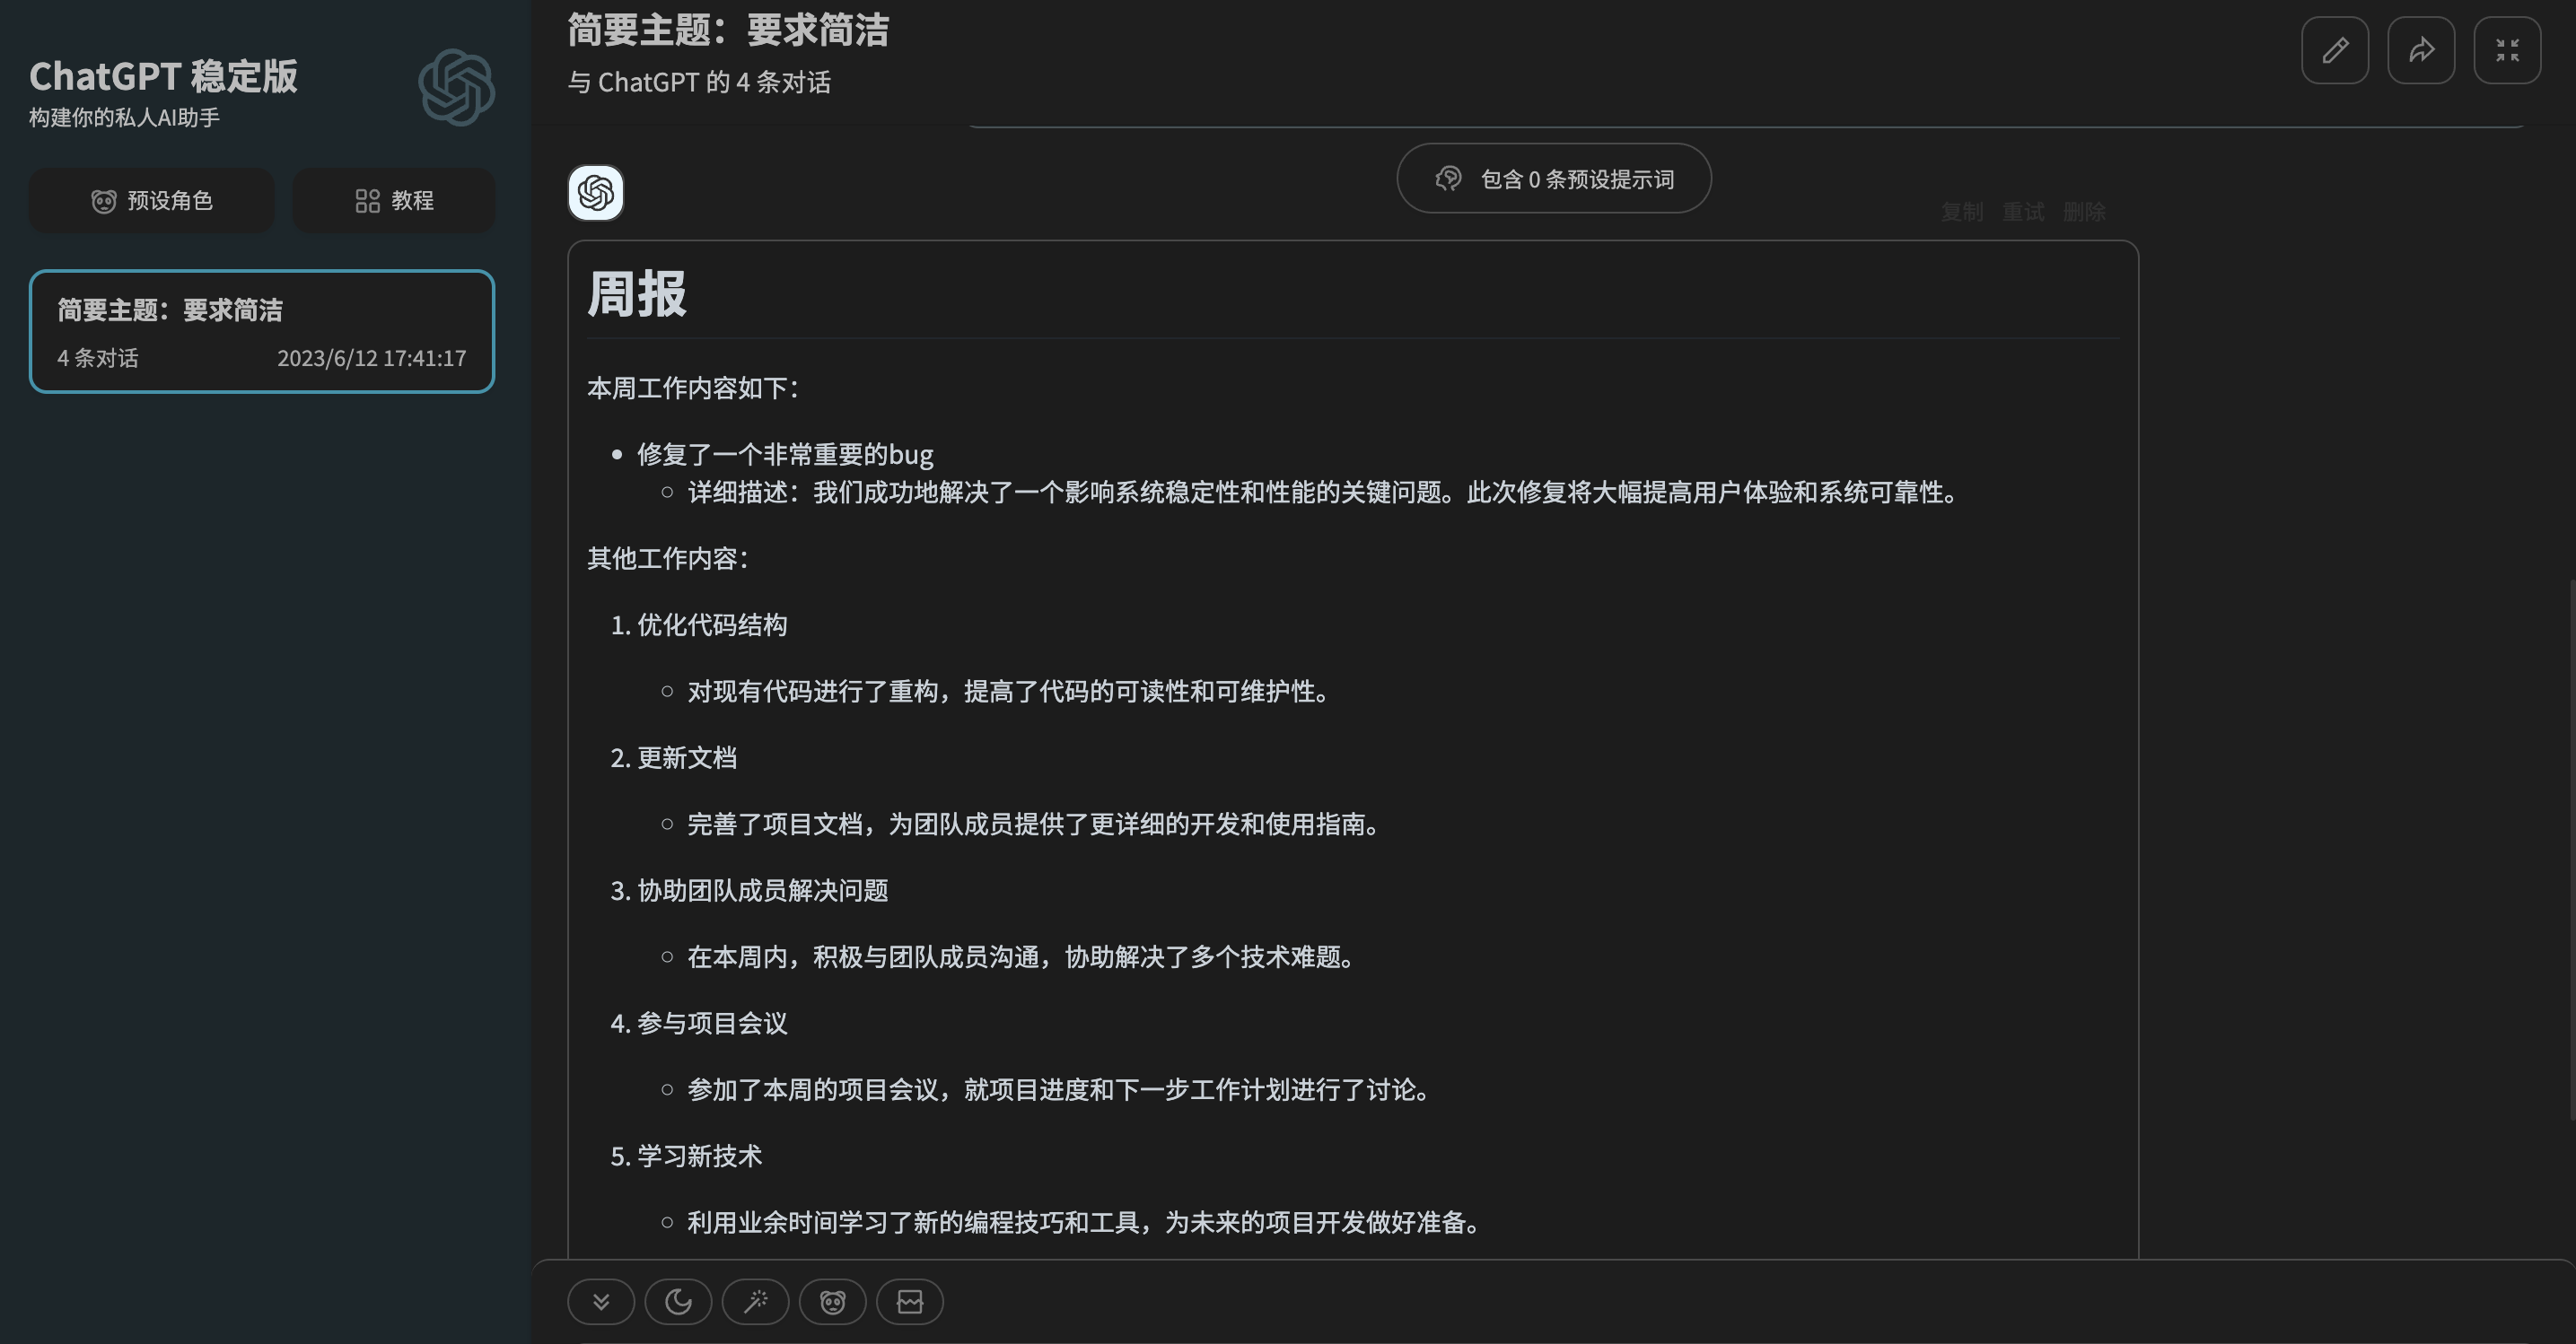Image resolution: width=2576 pixels, height=1344 pixels.
Task: Click the double chevron scroll-to-bottom button
Action: [x=601, y=1301]
